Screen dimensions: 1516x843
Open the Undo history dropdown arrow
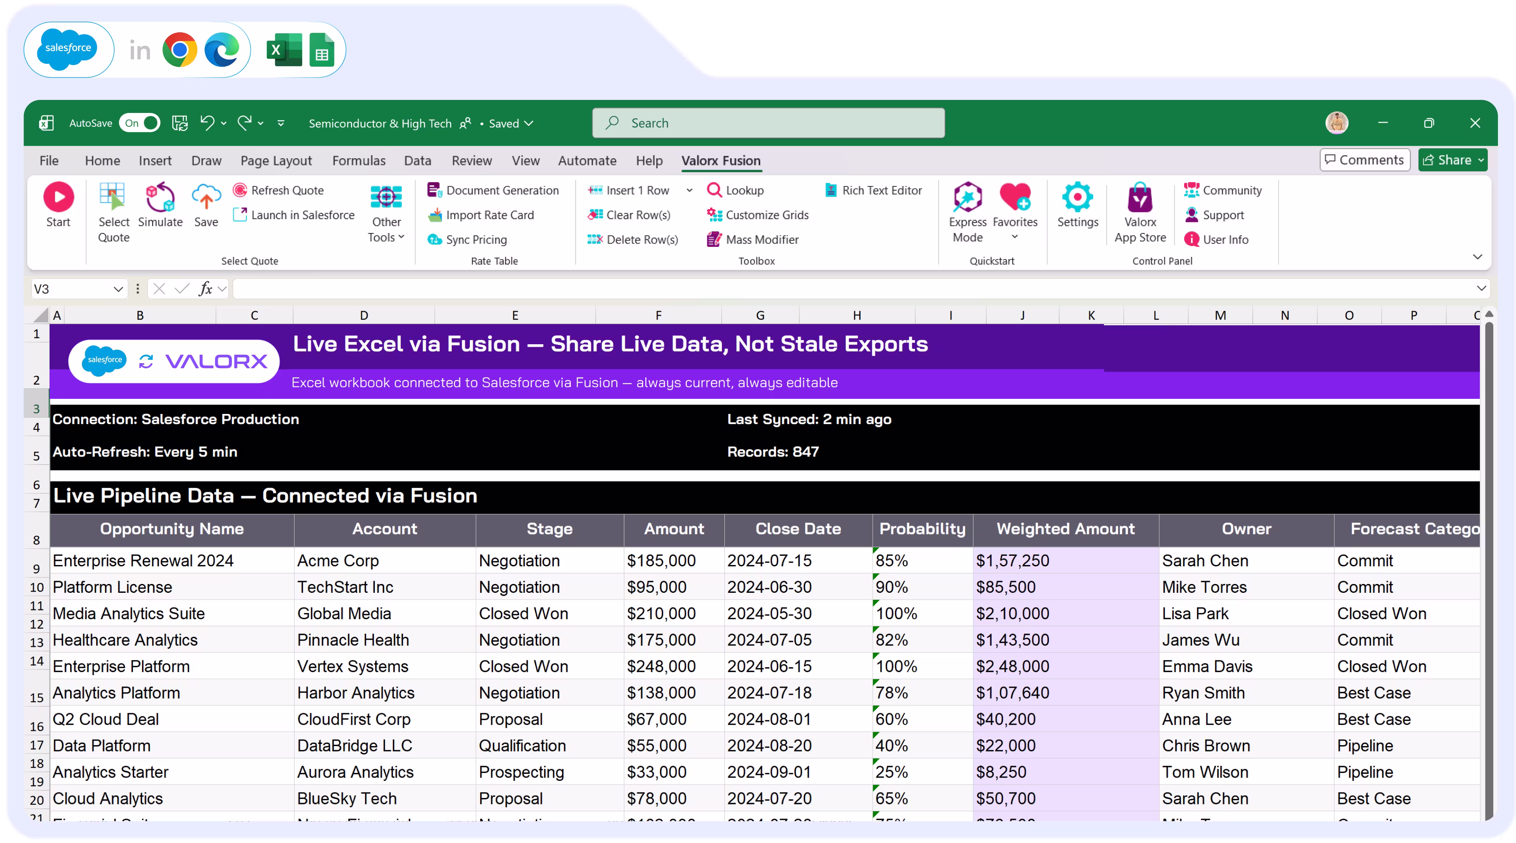(224, 123)
